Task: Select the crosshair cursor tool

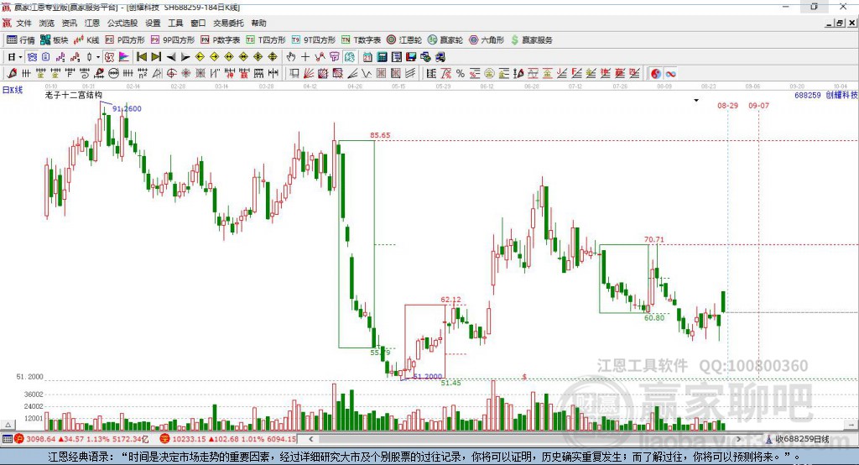Action: click(305, 56)
